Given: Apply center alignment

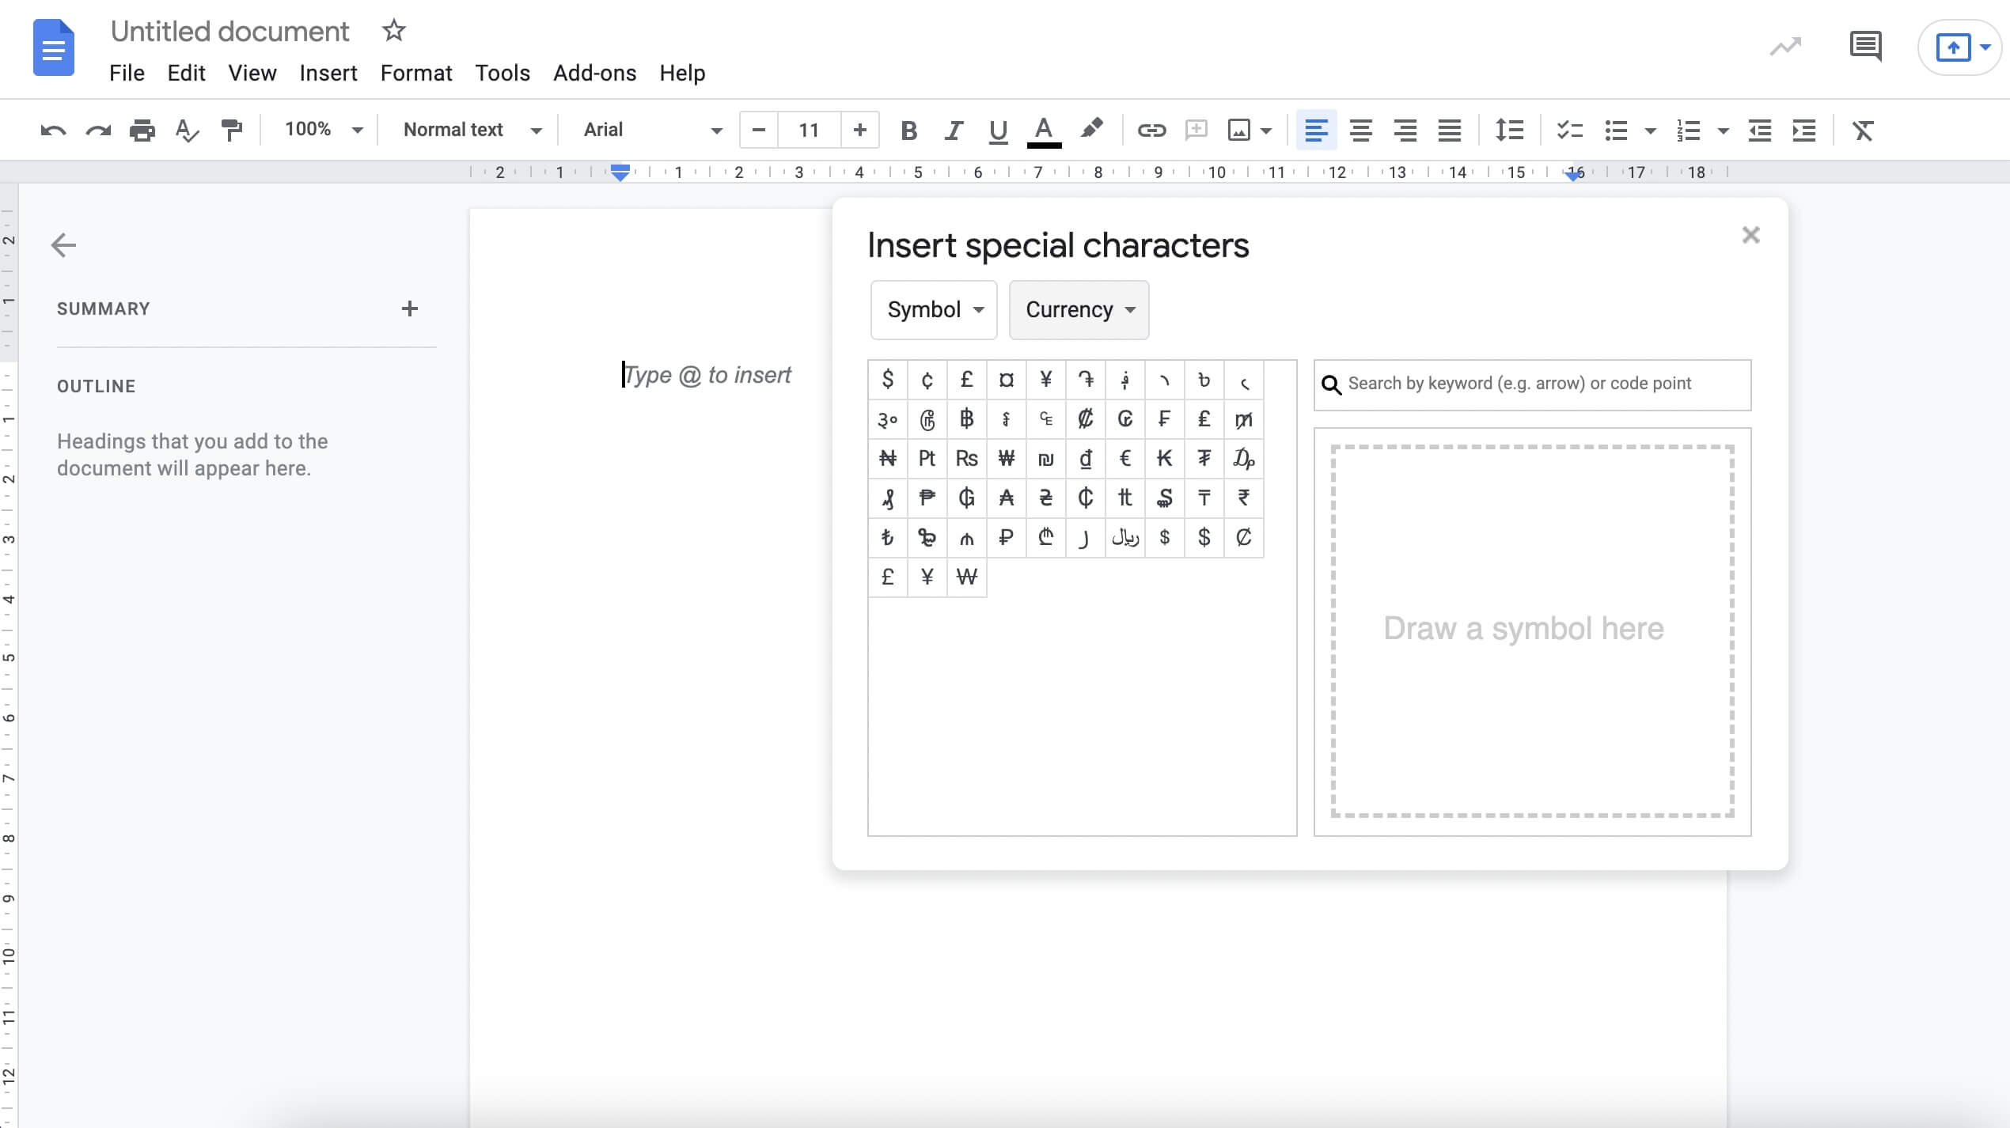Looking at the screenshot, I should [1360, 130].
